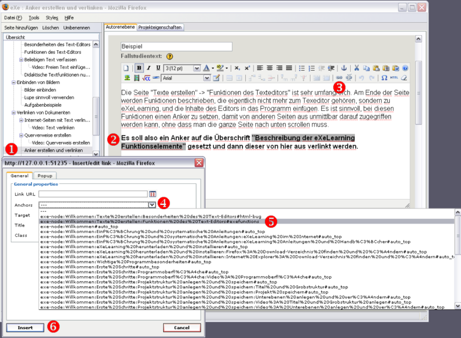
Task: Apply superscript formatting
Action: (247, 68)
